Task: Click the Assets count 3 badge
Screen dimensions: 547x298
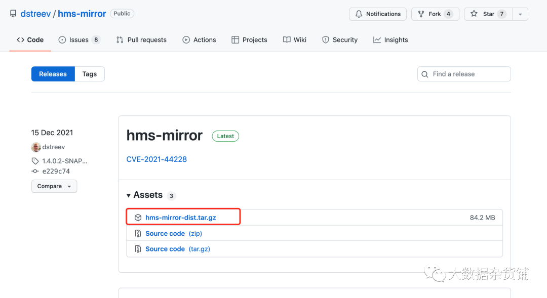Action: (171, 196)
